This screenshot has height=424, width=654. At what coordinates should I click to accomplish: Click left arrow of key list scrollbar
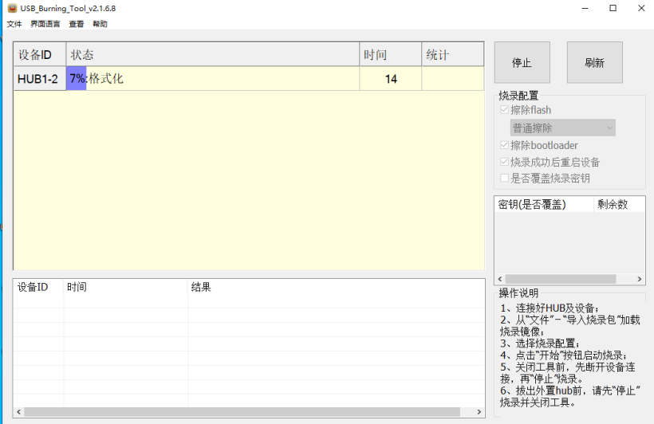pos(500,279)
